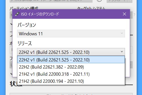Select 22H2 v1 (Build 22621.525 - 2022.10) list entry
Viewport: 142px width, 95px height.
click(x=71, y=60)
